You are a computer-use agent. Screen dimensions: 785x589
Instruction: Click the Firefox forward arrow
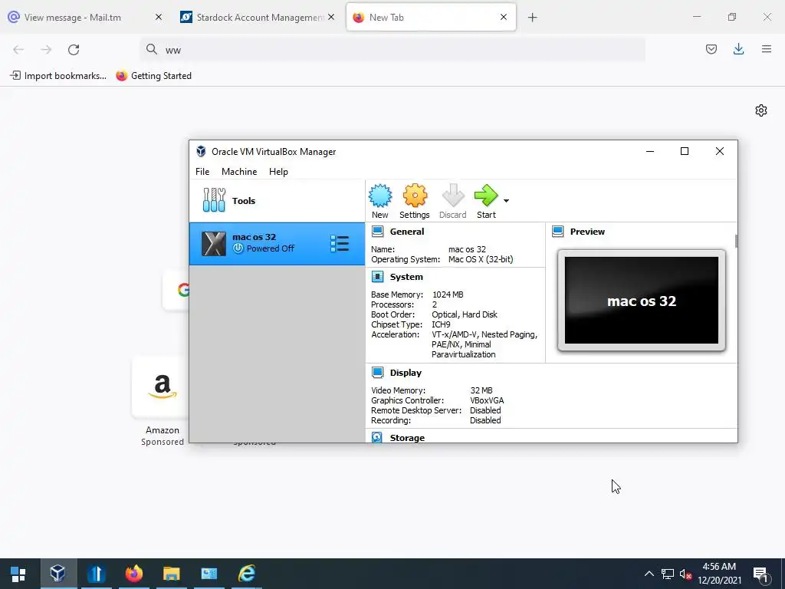click(46, 50)
